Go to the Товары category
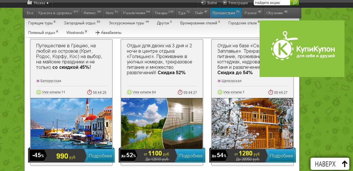 tap(164, 13)
